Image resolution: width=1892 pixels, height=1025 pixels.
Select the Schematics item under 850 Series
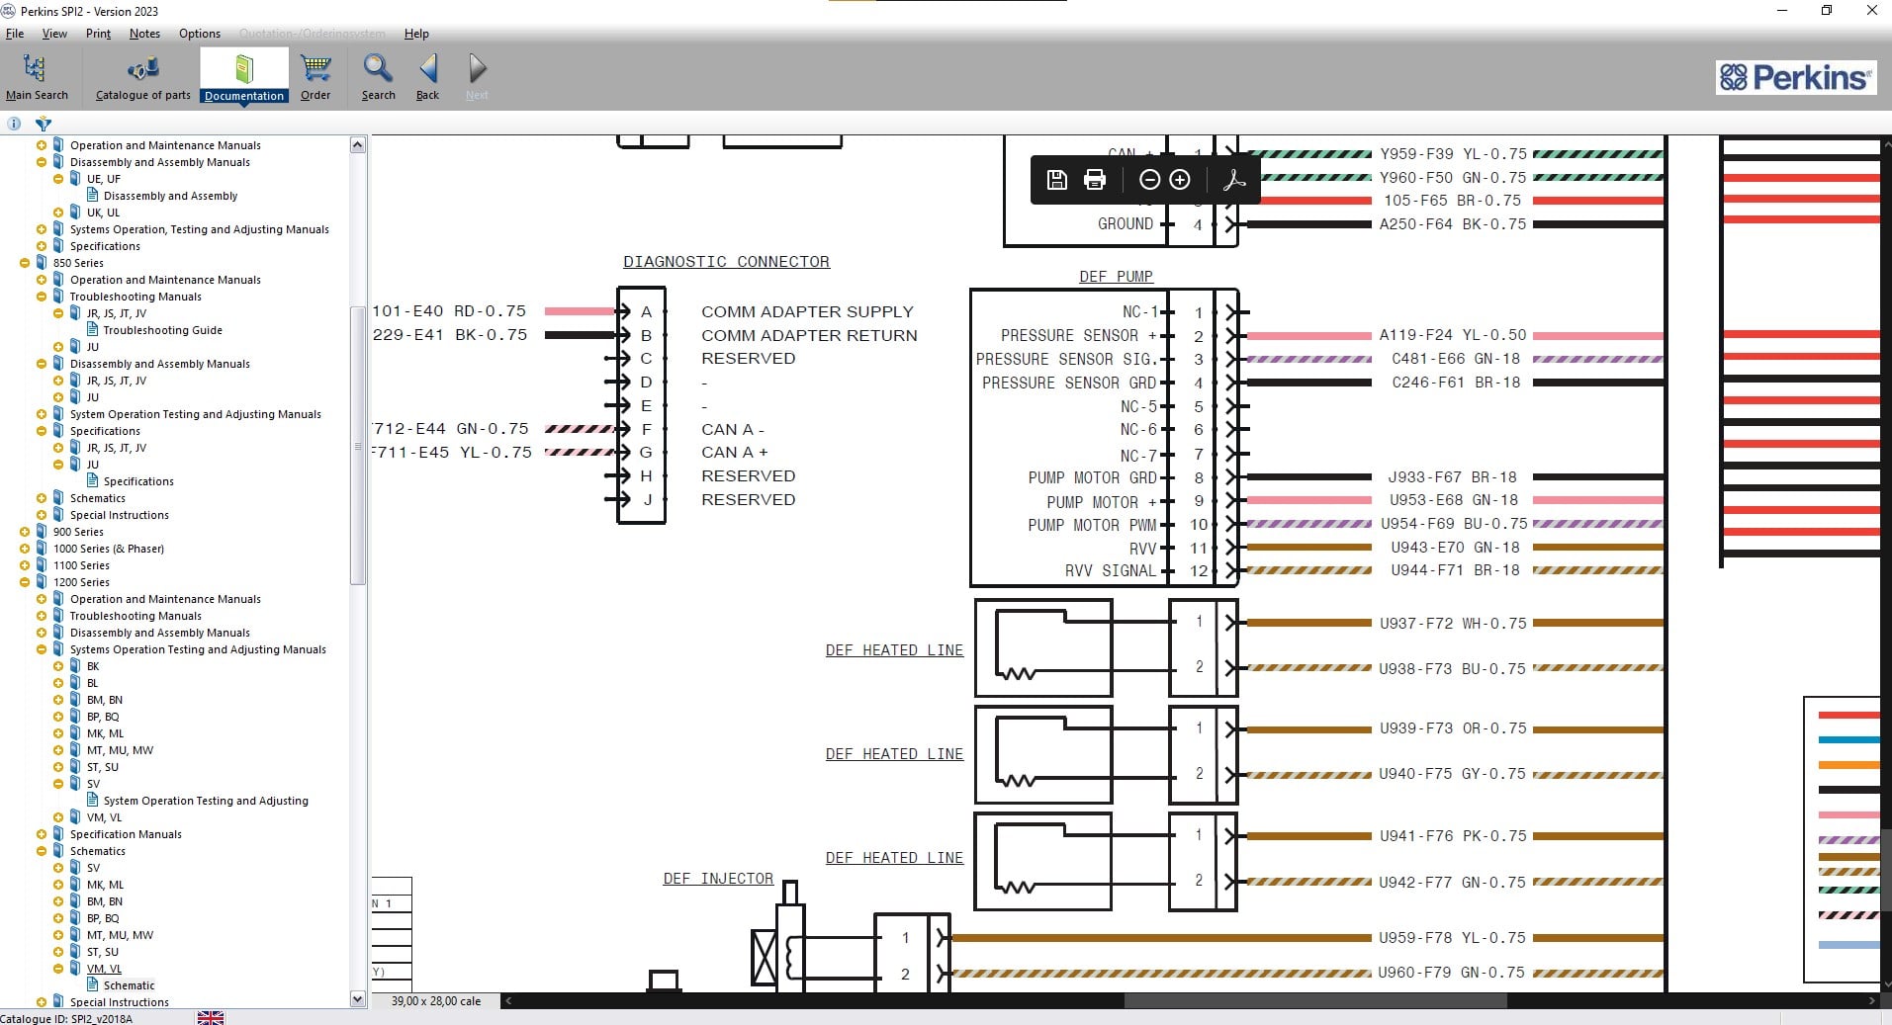(97, 498)
